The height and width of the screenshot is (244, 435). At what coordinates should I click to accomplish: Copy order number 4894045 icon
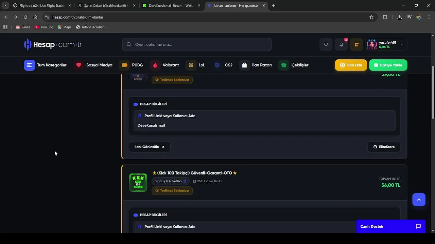[185, 181]
